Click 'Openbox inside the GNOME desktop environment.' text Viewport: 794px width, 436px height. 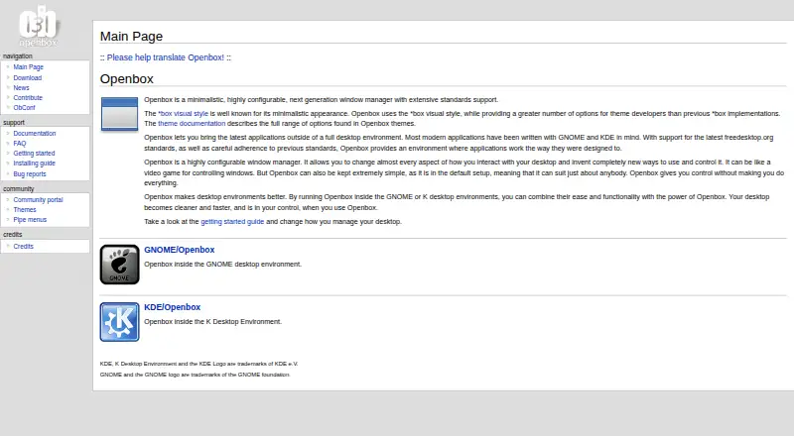[x=222, y=264]
